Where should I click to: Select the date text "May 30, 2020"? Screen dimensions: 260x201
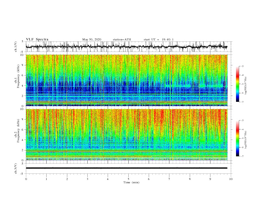tap(92, 39)
